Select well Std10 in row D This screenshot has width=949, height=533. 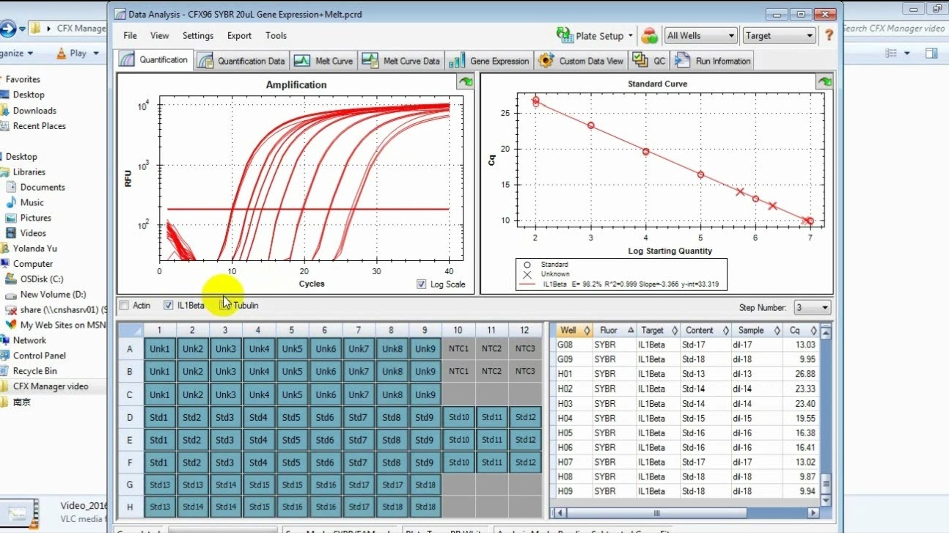(x=458, y=417)
